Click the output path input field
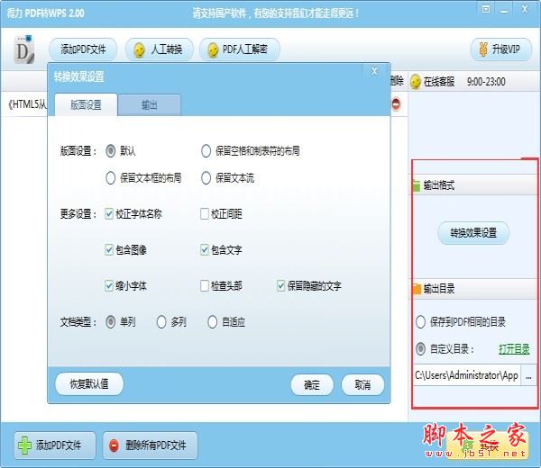This screenshot has height=468, width=541. click(x=468, y=375)
